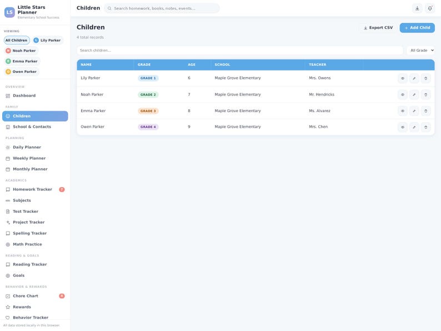
Task: Click the Rewards star icon
Action: [x=8, y=307]
